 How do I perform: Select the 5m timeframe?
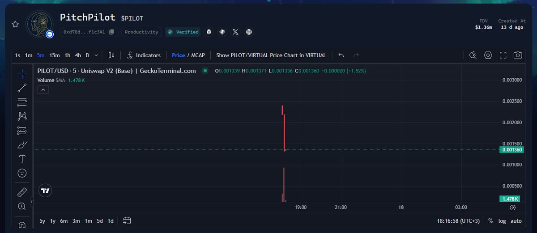tap(41, 55)
